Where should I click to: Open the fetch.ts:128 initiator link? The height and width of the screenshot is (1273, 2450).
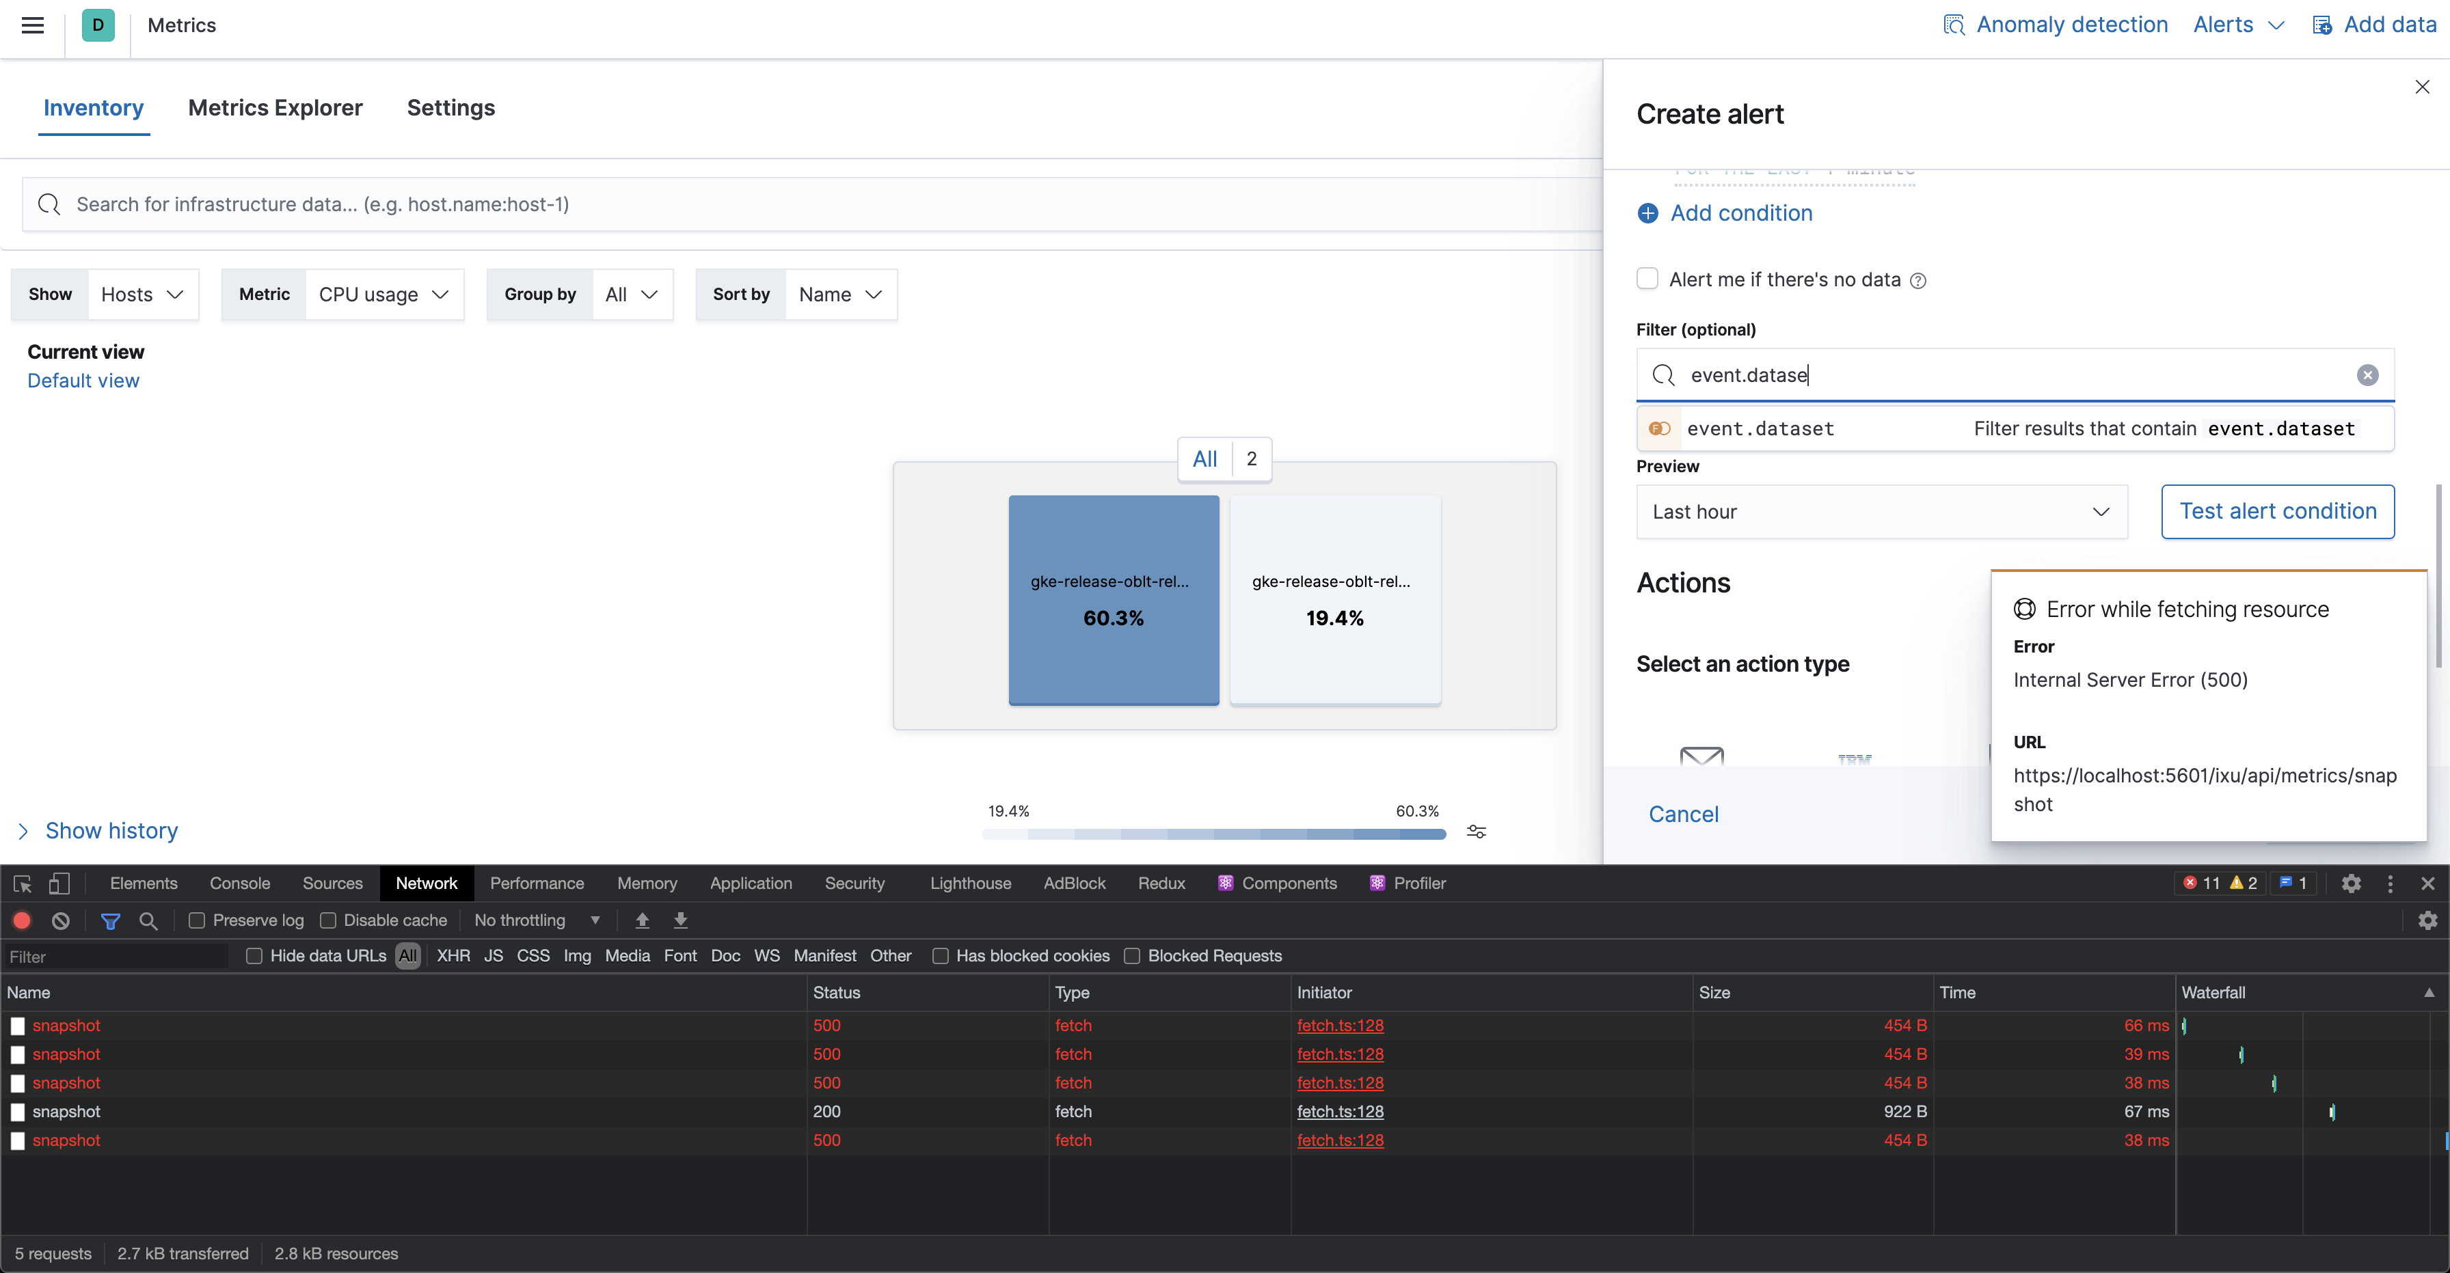click(1340, 1025)
